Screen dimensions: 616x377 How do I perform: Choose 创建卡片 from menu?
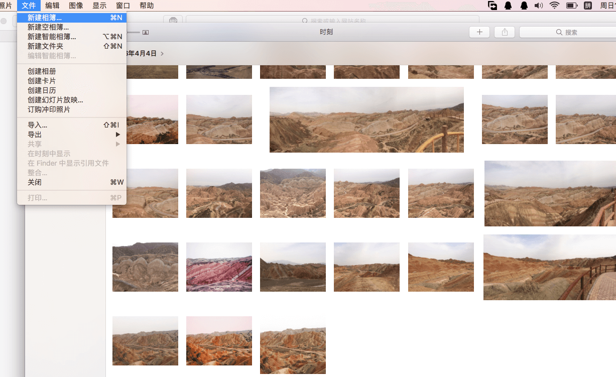(x=72, y=81)
